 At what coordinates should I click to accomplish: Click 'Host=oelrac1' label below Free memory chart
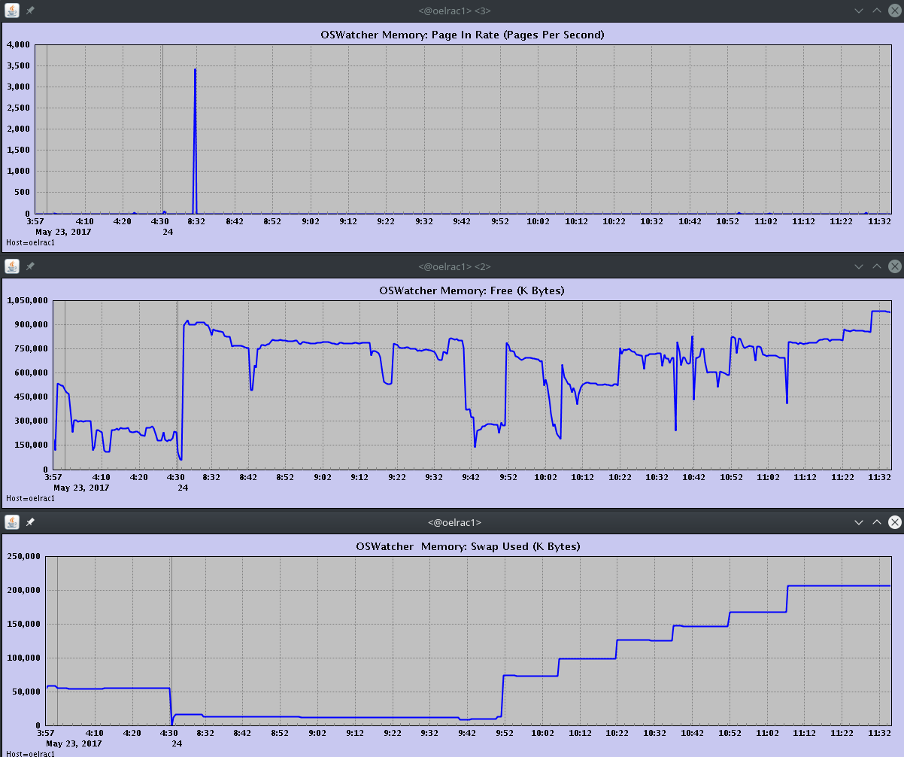pyautogui.click(x=30, y=498)
